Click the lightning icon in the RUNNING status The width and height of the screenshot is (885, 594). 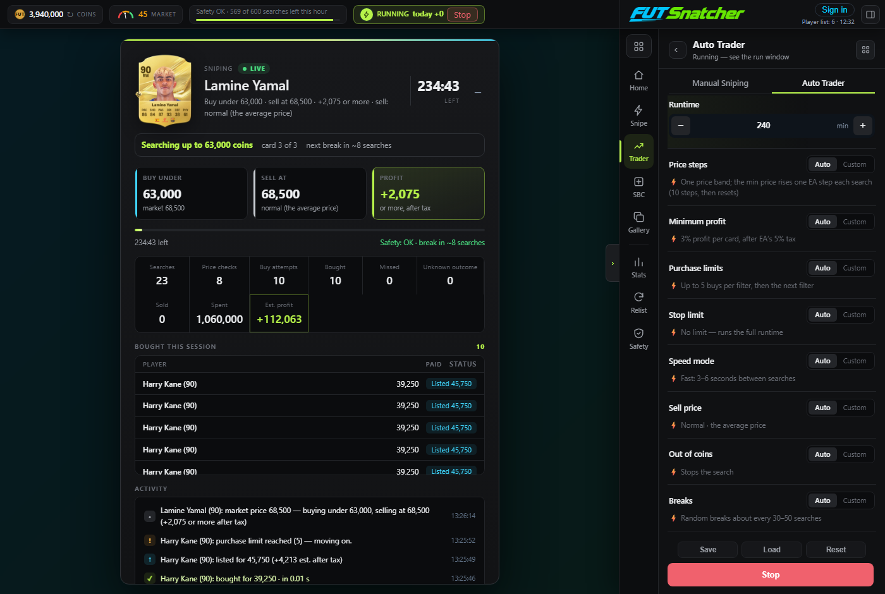point(366,15)
